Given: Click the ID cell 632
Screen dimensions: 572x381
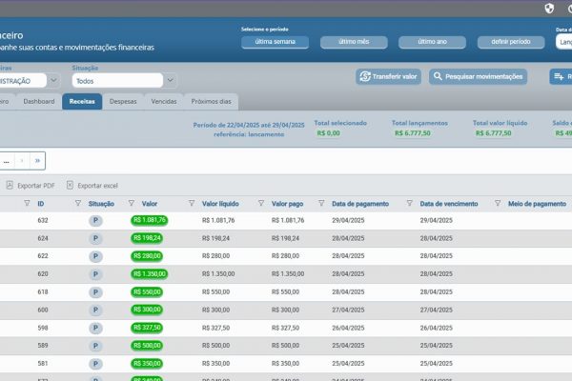Looking at the screenshot, I should point(43,220).
